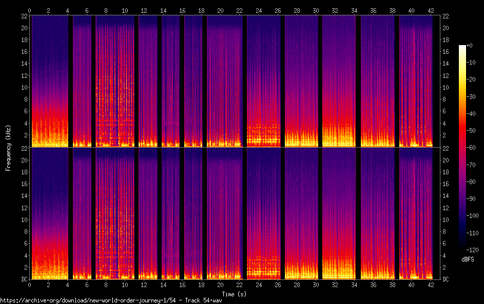Click the "Frequency (kHz)" vertical axis label
This screenshot has width=484, height=304.
(8, 147)
